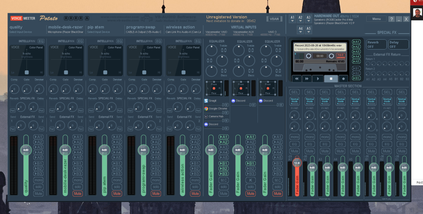Click the recorder file name display
This screenshot has width=423, height=214.
[x=320, y=47]
